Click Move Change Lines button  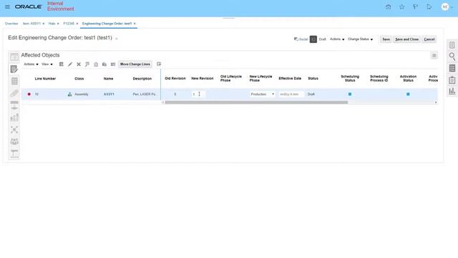pyautogui.click(x=135, y=64)
